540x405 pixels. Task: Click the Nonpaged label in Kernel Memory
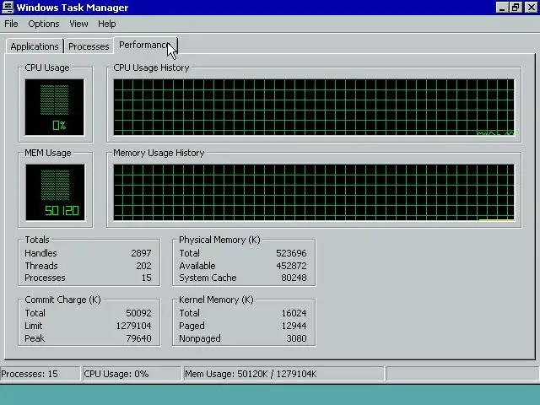coord(200,338)
